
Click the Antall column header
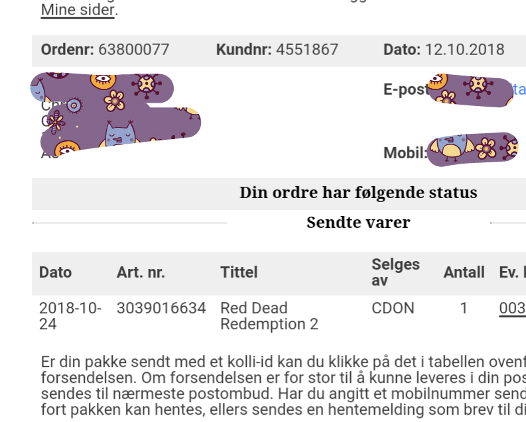tap(464, 272)
